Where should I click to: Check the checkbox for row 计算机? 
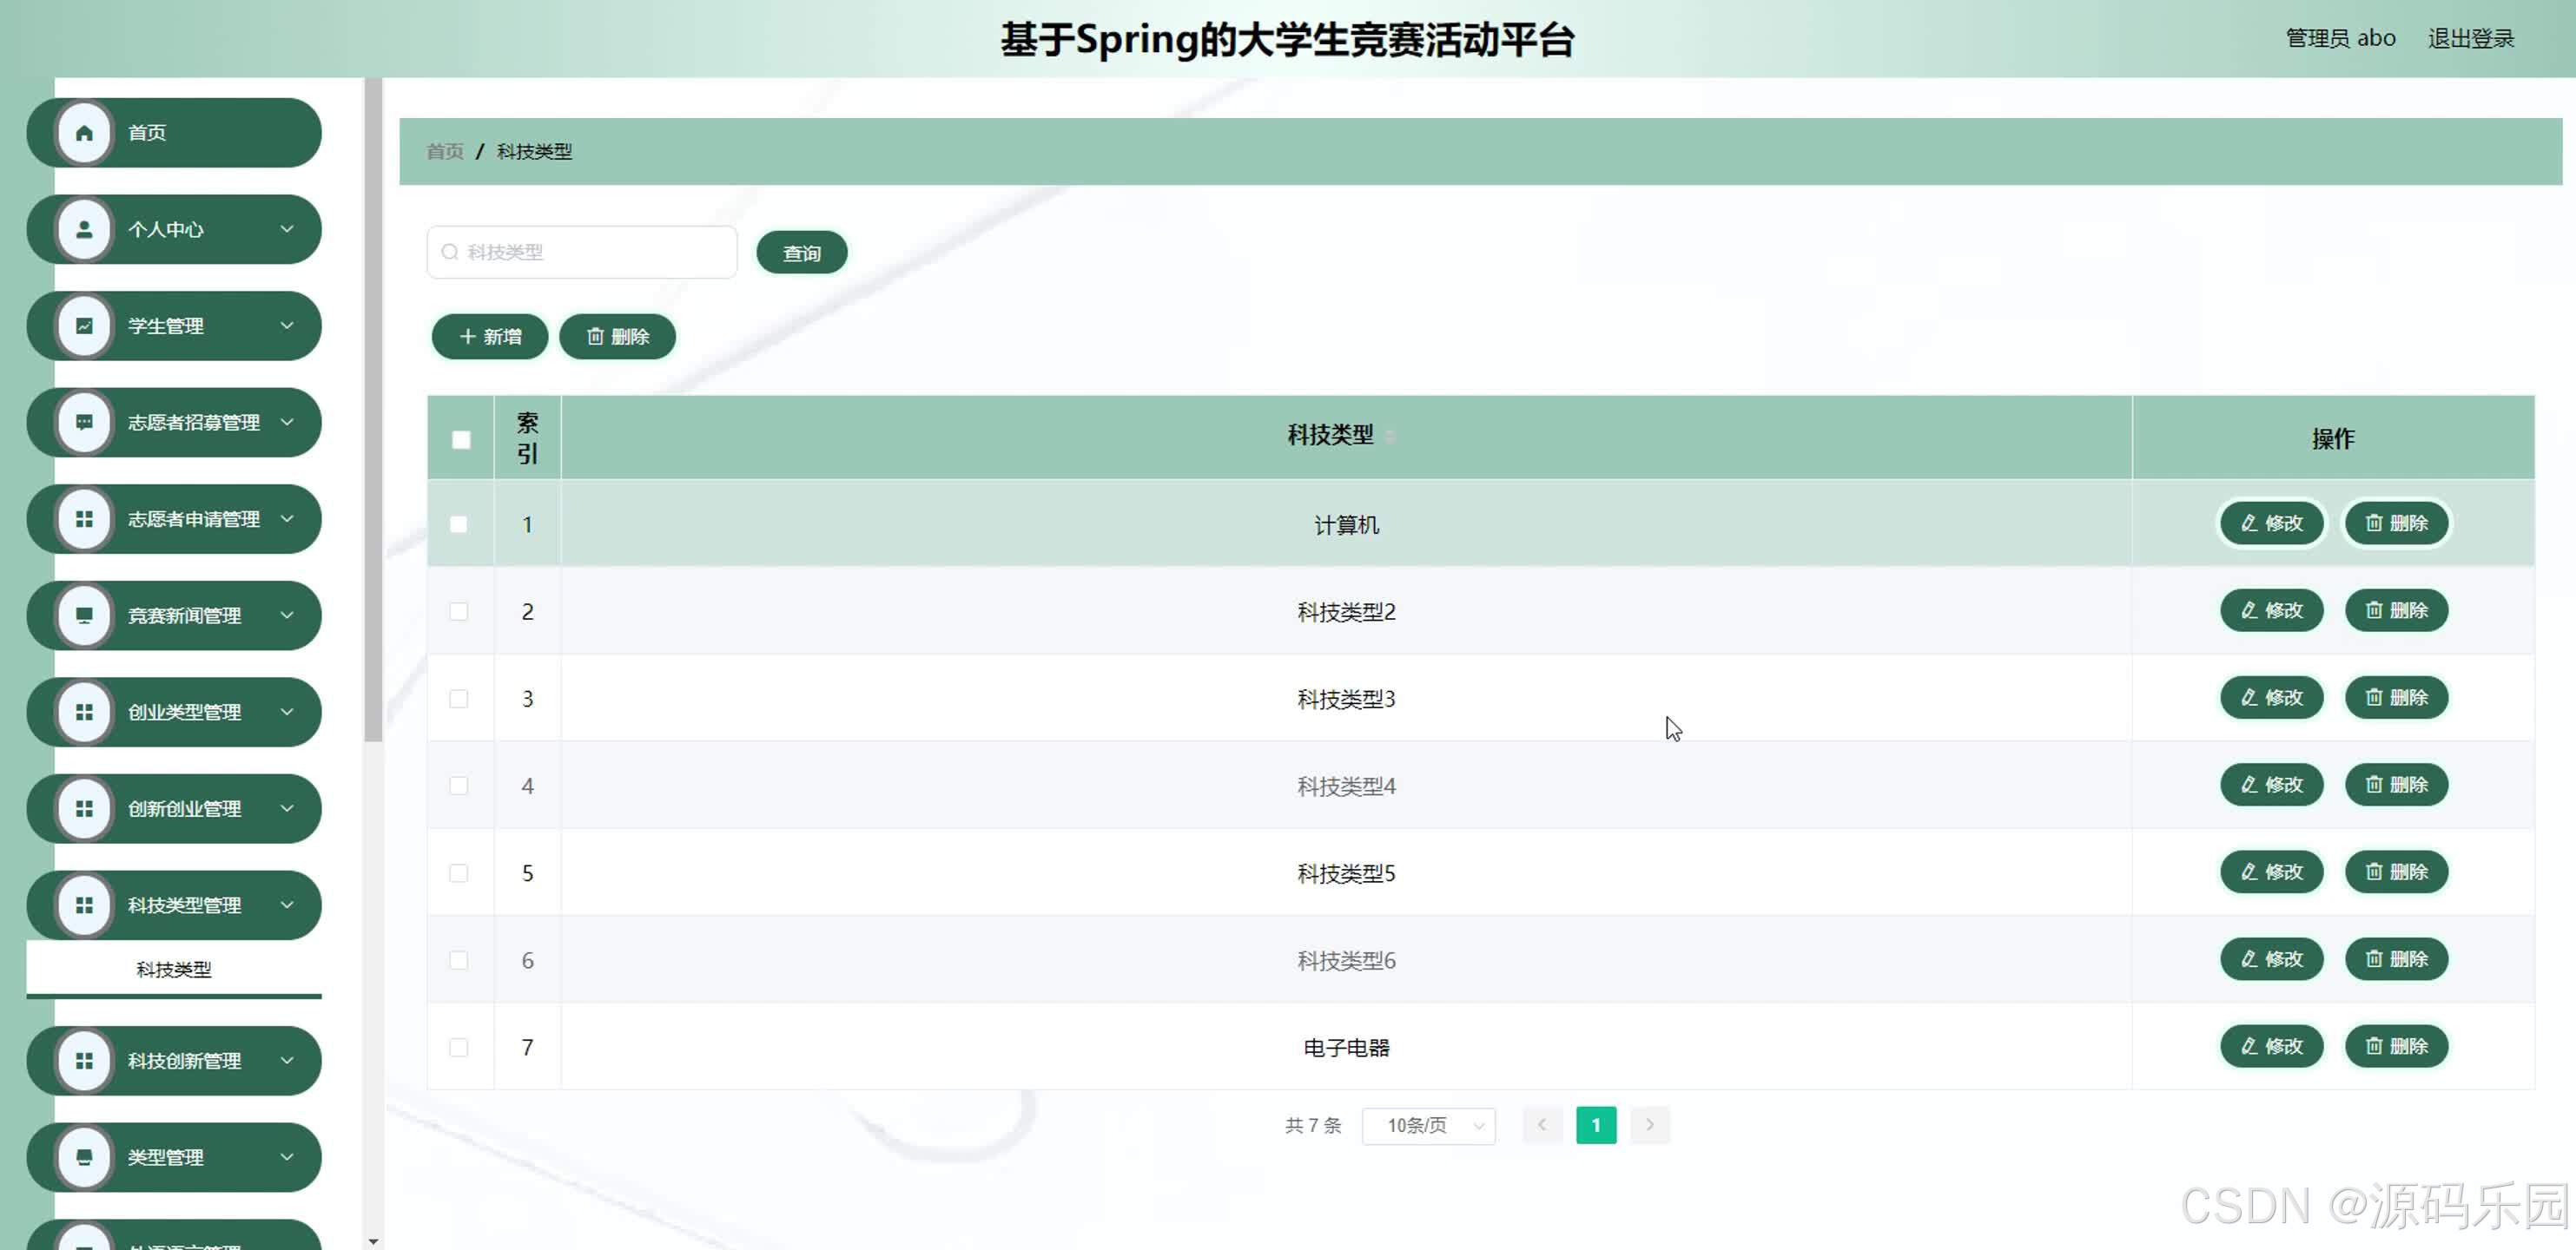coord(460,523)
